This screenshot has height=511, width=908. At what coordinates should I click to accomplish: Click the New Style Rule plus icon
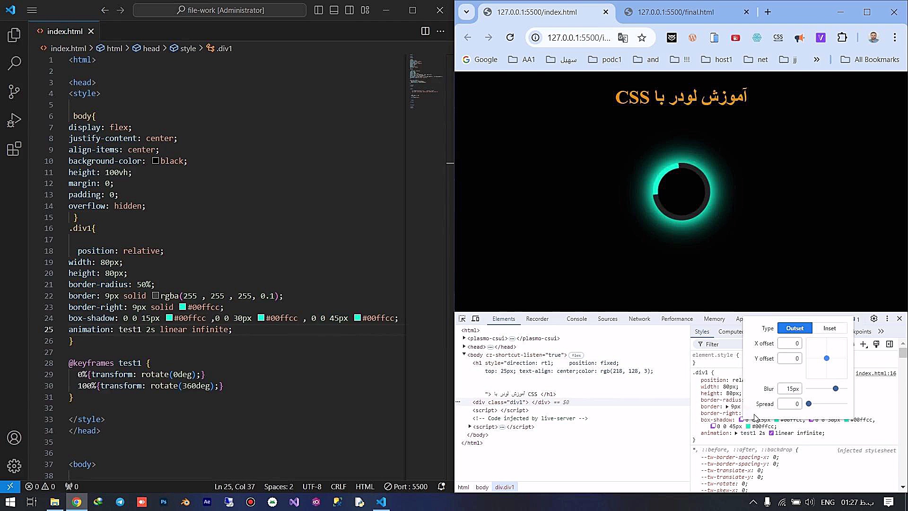[864, 344]
